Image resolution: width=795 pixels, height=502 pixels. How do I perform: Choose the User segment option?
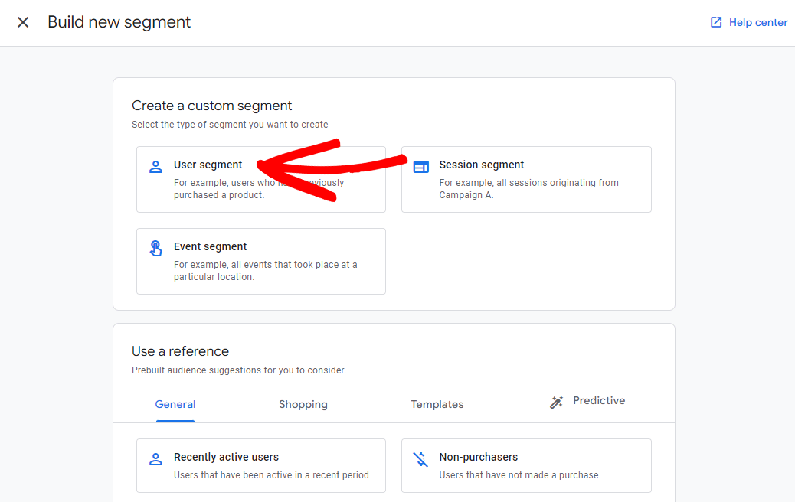[260, 179]
